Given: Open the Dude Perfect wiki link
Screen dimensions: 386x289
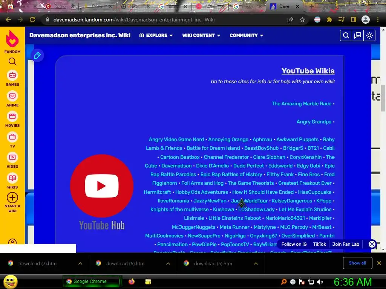Looking at the screenshot, I should (248, 166).
